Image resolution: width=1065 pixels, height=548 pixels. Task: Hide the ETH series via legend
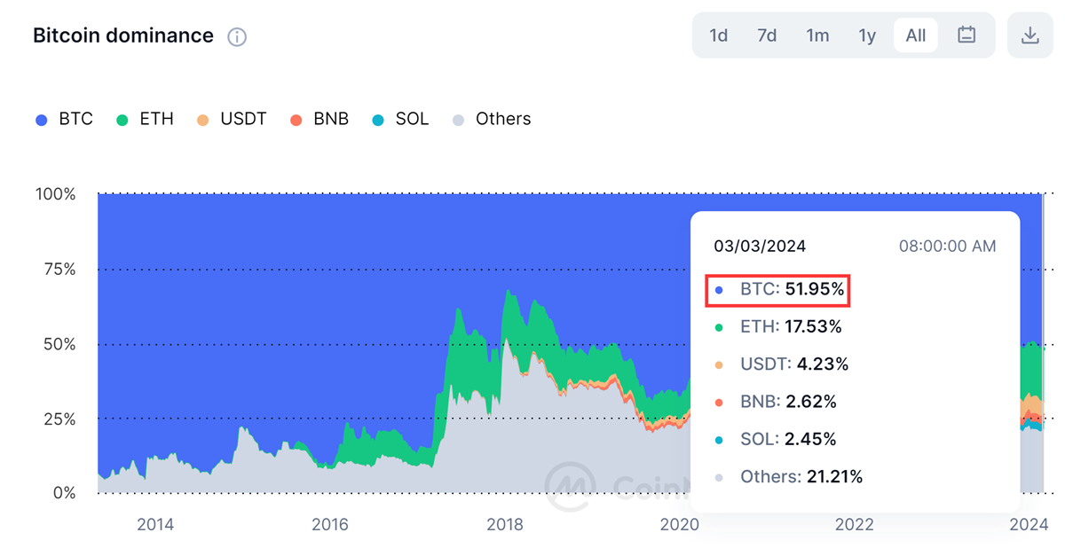pos(146,119)
